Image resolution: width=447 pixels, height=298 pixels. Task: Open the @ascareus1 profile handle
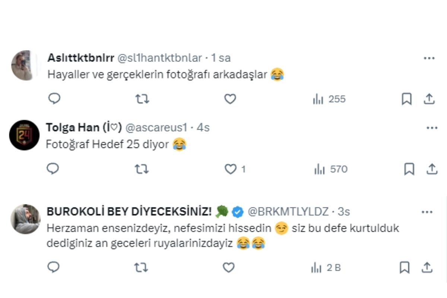pos(156,128)
